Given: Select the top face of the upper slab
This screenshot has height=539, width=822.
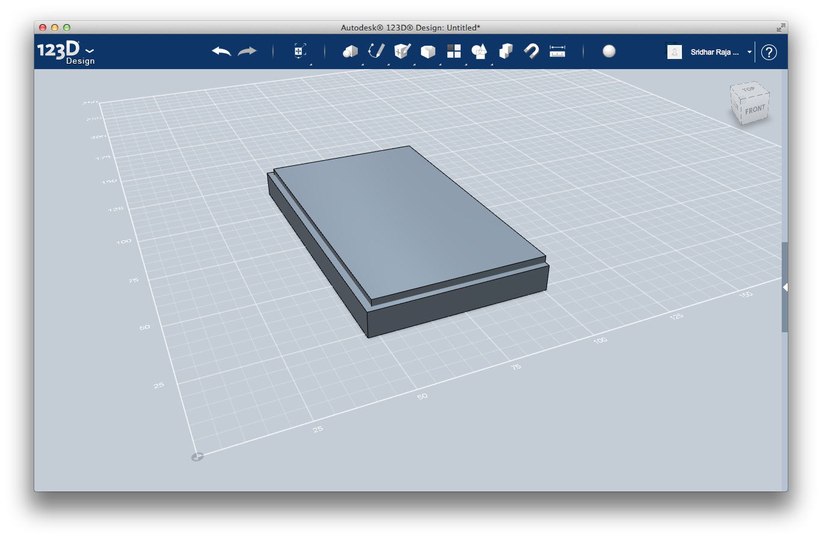Looking at the screenshot, I should click(409, 222).
